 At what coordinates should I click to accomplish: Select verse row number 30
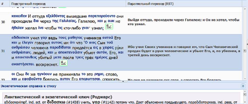point(3,22)
